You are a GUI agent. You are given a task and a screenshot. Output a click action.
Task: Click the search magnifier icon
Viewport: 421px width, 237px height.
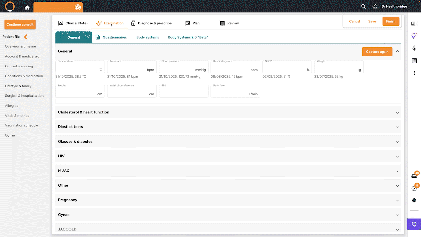[x=363, y=6]
